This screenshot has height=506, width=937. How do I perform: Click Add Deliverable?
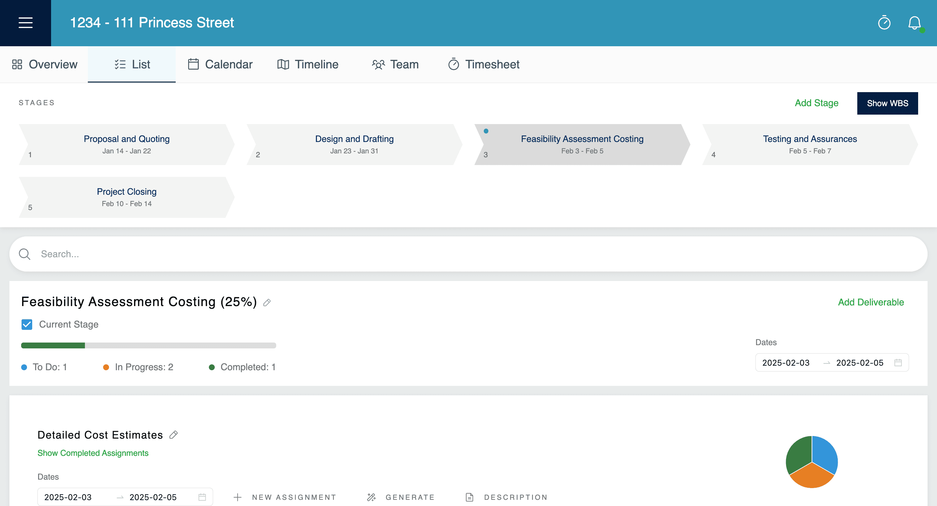(x=870, y=302)
